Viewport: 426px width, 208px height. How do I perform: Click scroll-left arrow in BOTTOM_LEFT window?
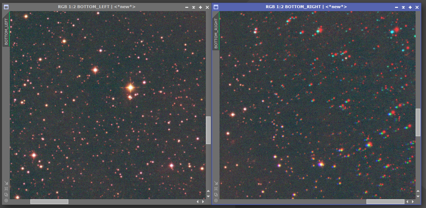tap(198, 202)
